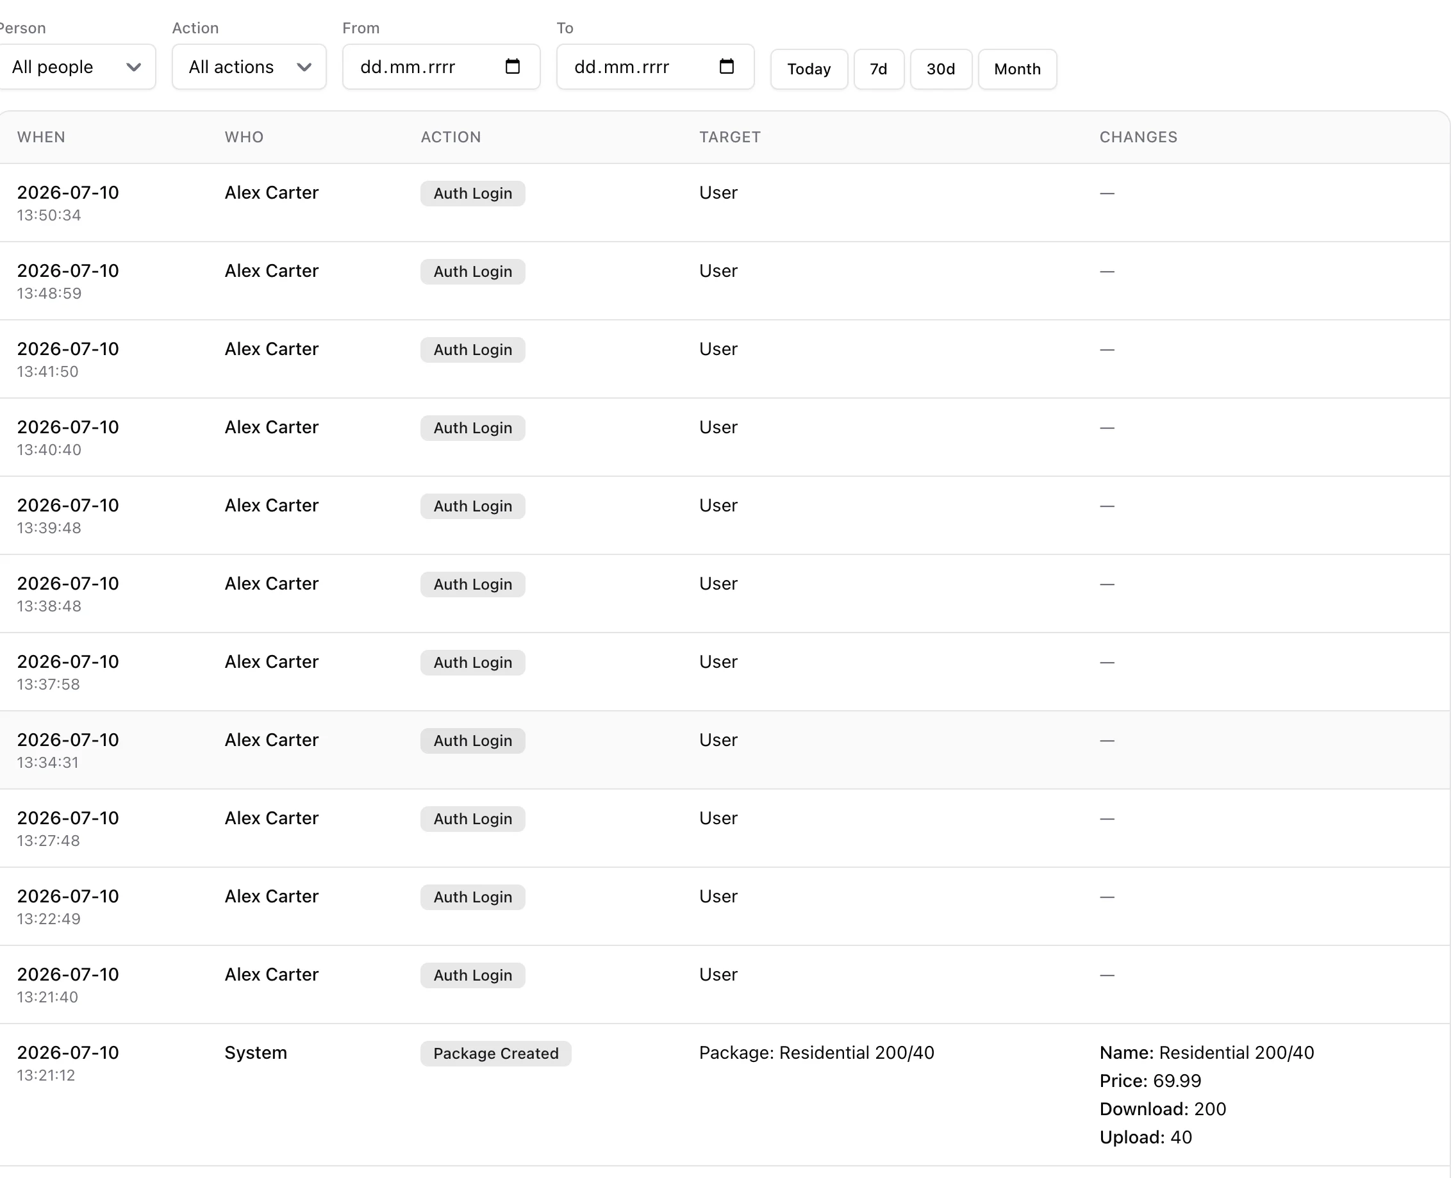Image resolution: width=1451 pixels, height=1178 pixels.
Task: Click Alex Carter in the 13:38:48 row
Action: point(272,584)
